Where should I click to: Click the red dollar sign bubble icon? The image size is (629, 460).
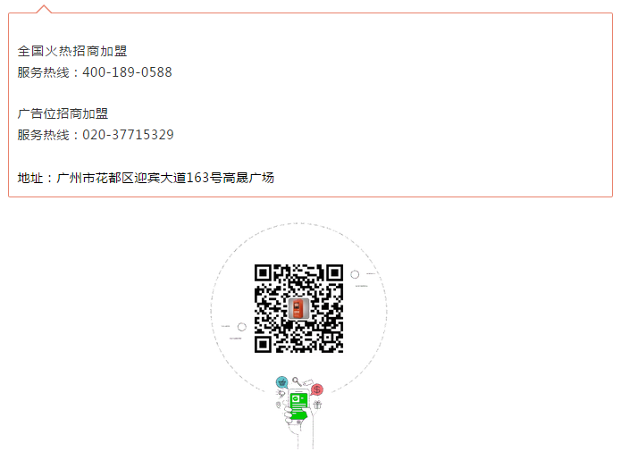click(317, 389)
